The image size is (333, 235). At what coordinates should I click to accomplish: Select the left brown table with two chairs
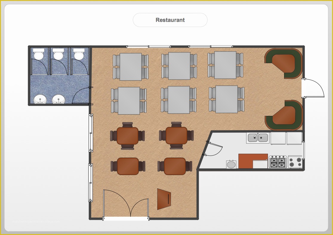coord(128,166)
